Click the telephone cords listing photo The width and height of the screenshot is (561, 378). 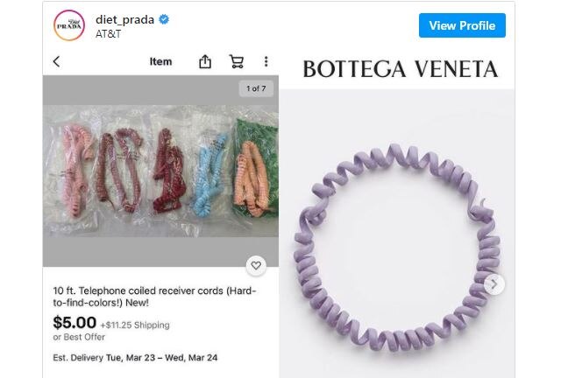click(x=160, y=171)
